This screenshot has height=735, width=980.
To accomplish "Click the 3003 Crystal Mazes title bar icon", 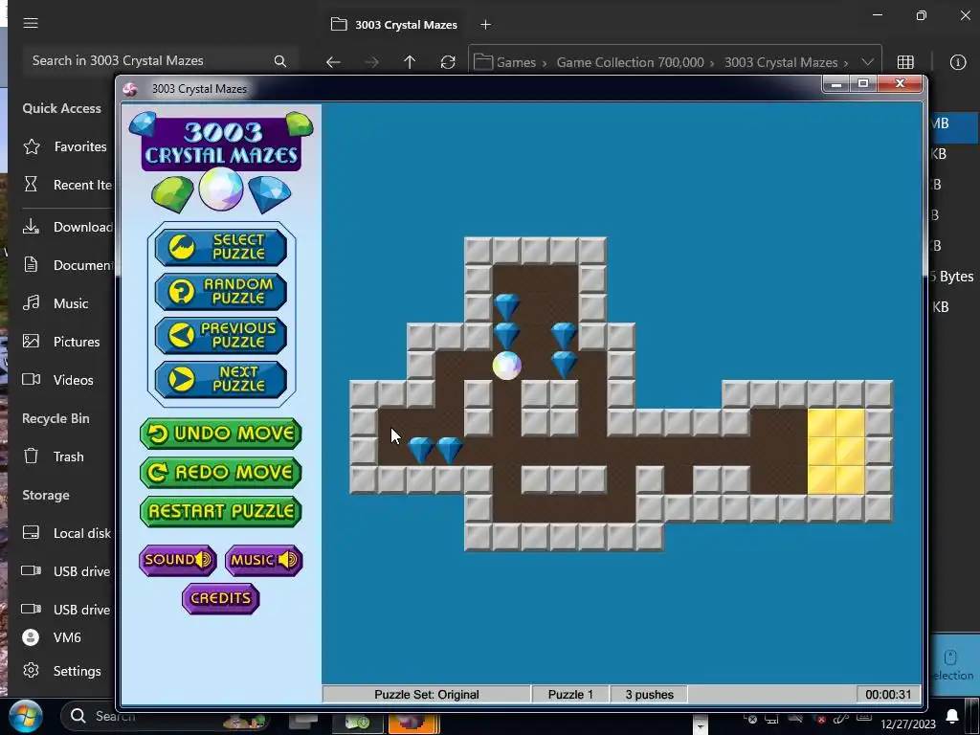I will (130, 89).
